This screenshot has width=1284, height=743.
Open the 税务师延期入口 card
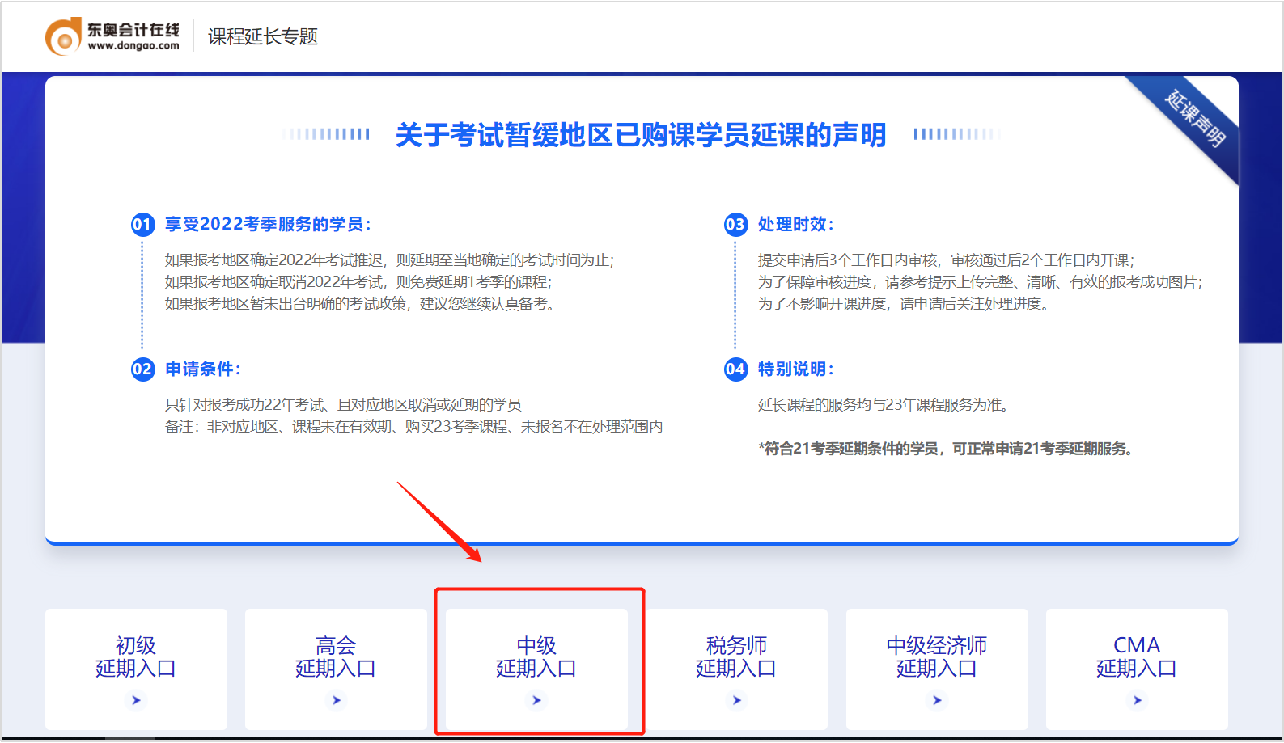pyautogui.click(x=736, y=657)
